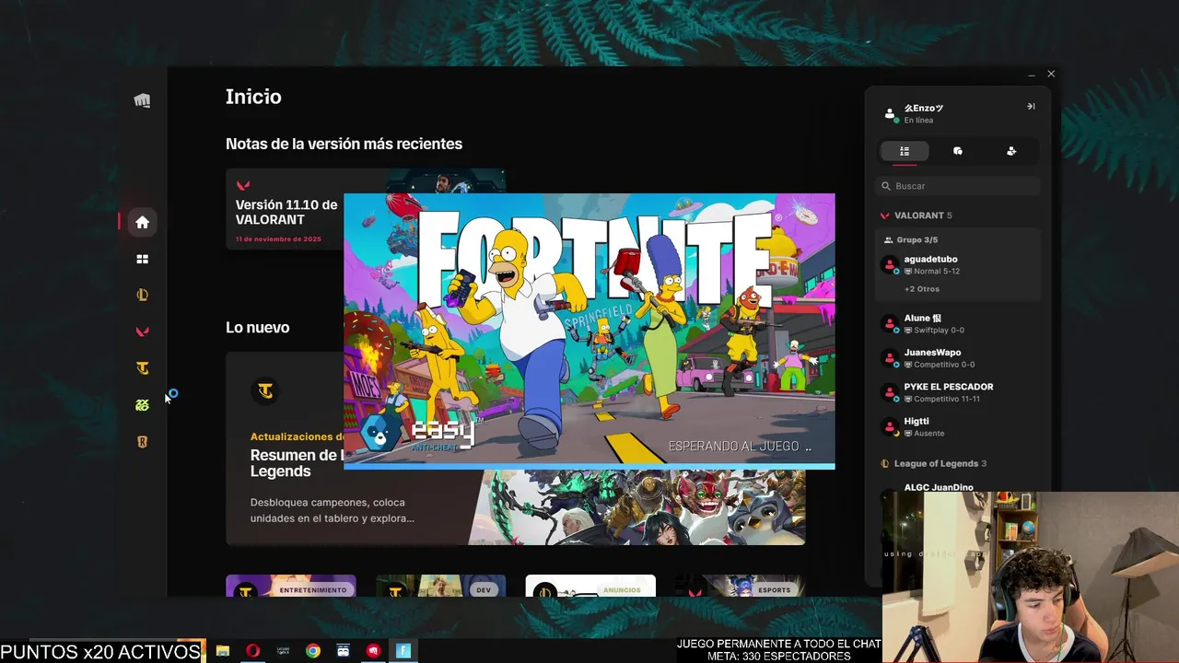Open the En línea status under Enzo

pyautogui.click(x=918, y=121)
